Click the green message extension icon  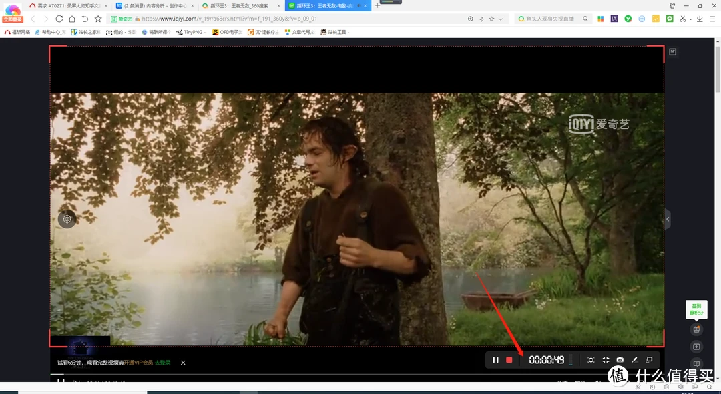point(670,19)
